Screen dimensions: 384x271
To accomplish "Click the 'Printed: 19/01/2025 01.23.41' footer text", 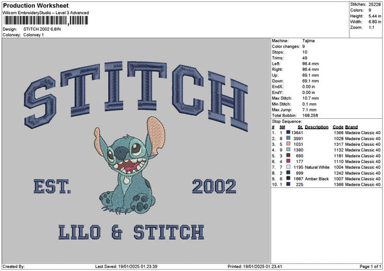I will tap(255, 267).
